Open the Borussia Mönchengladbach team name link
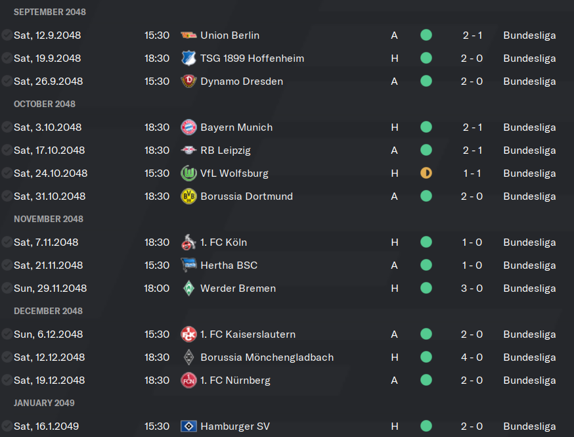 pyautogui.click(x=267, y=357)
